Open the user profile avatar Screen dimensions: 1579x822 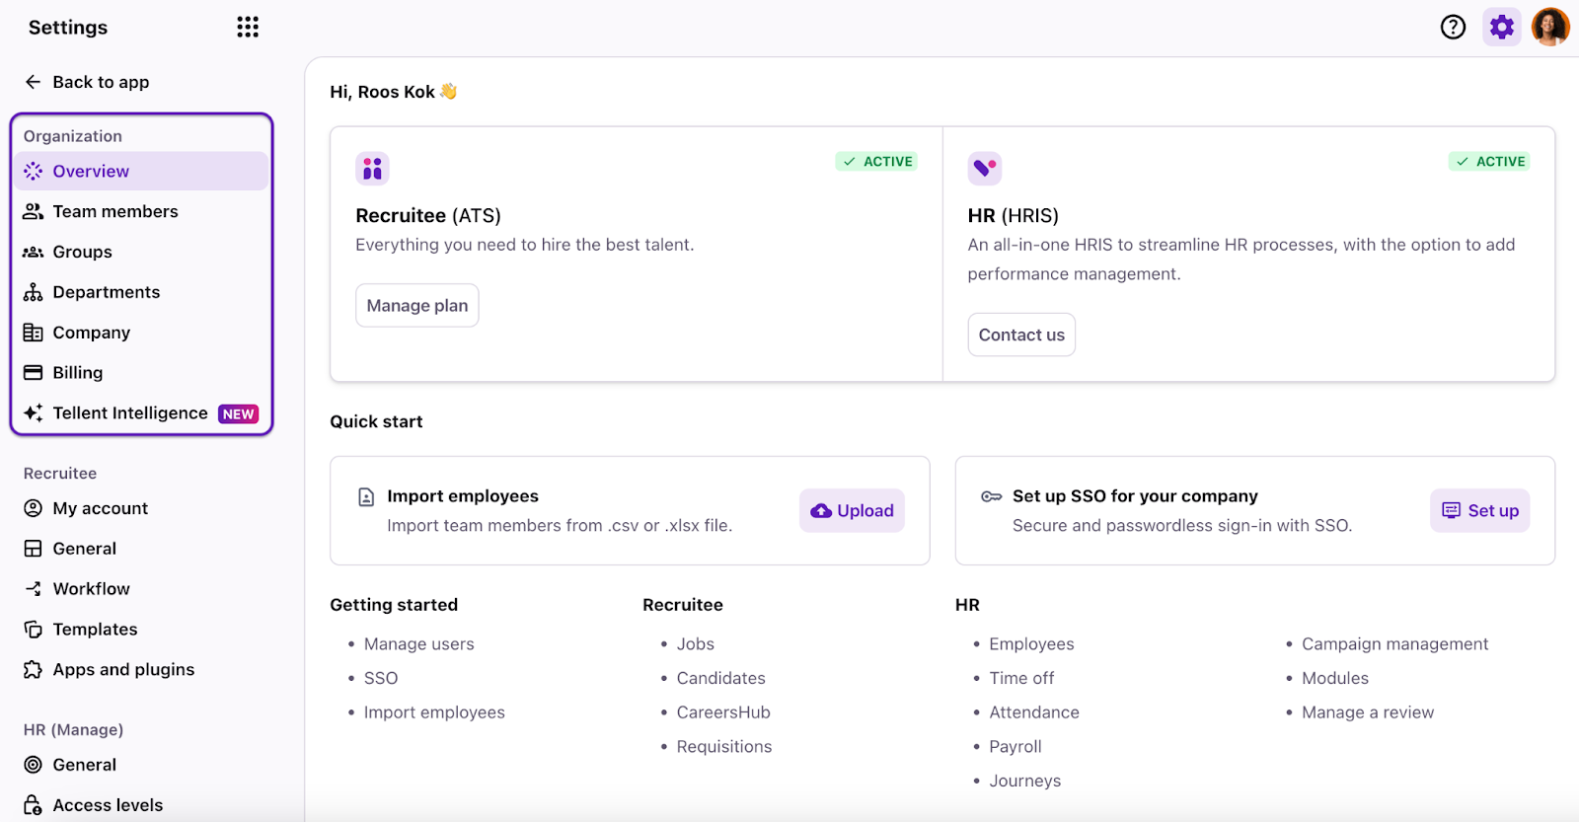click(x=1549, y=27)
